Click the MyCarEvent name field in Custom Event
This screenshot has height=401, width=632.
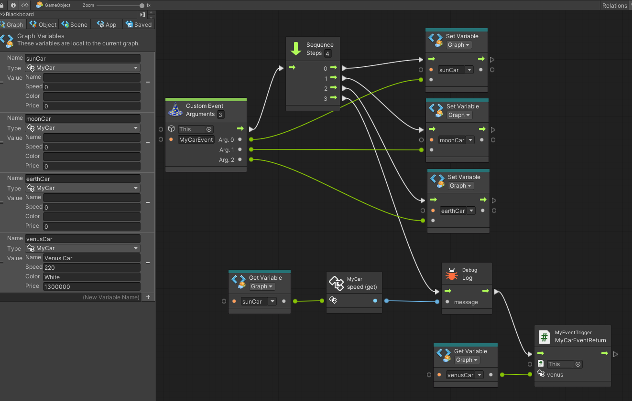click(196, 139)
